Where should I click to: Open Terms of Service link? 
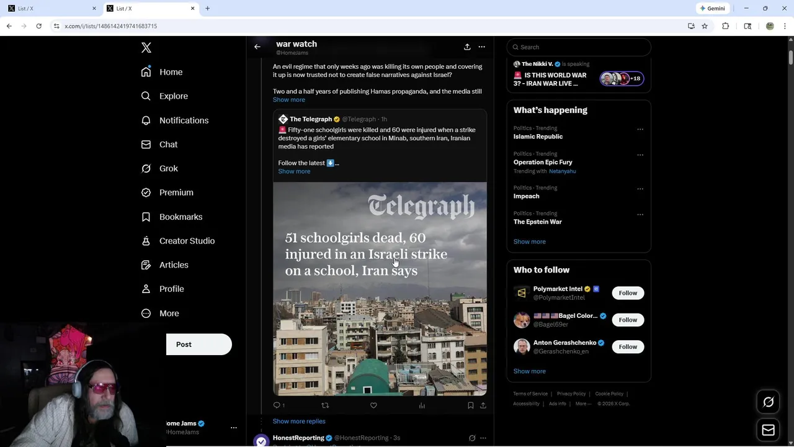(x=530, y=394)
